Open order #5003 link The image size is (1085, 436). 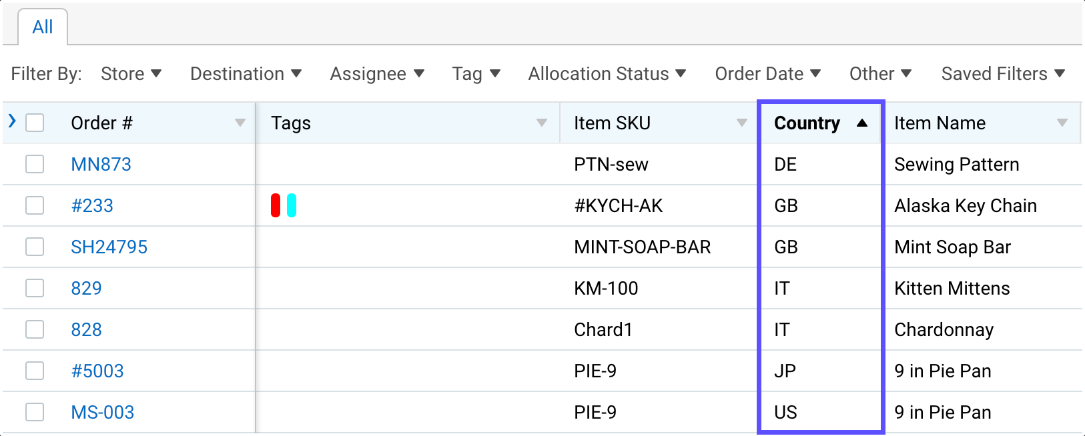[97, 371]
